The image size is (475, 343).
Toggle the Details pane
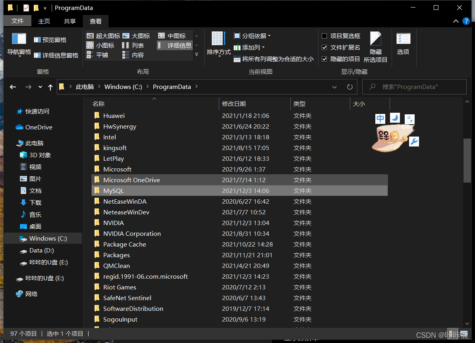tap(56, 55)
